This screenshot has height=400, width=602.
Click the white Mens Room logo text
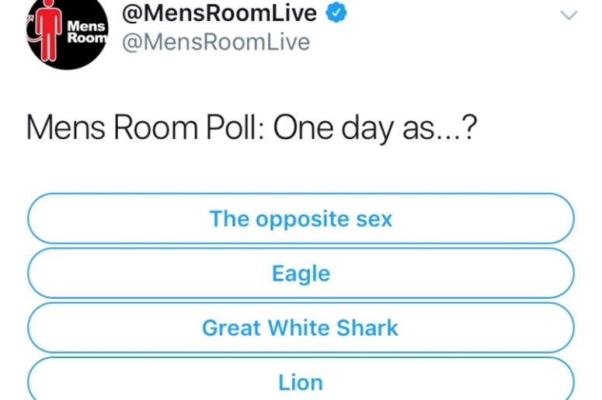pos(87,32)
